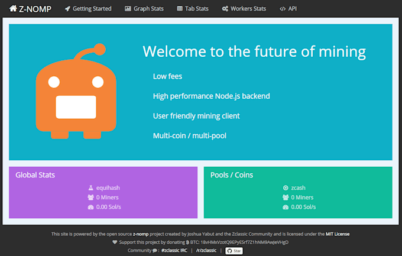The width and height of the screenshot is (402, 256).
Task: Click the flask icon beside equihash
Action: pos(91,188)
